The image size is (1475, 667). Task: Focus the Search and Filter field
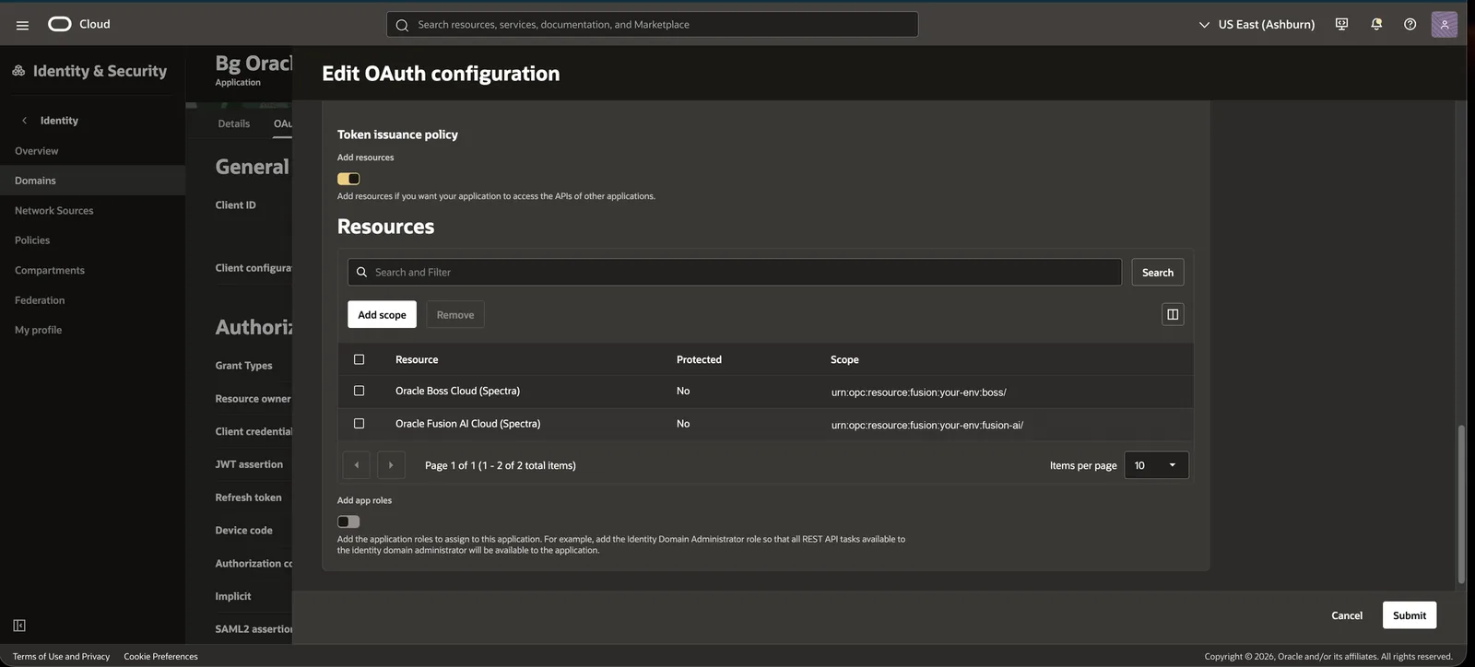(x=735, y=272)
